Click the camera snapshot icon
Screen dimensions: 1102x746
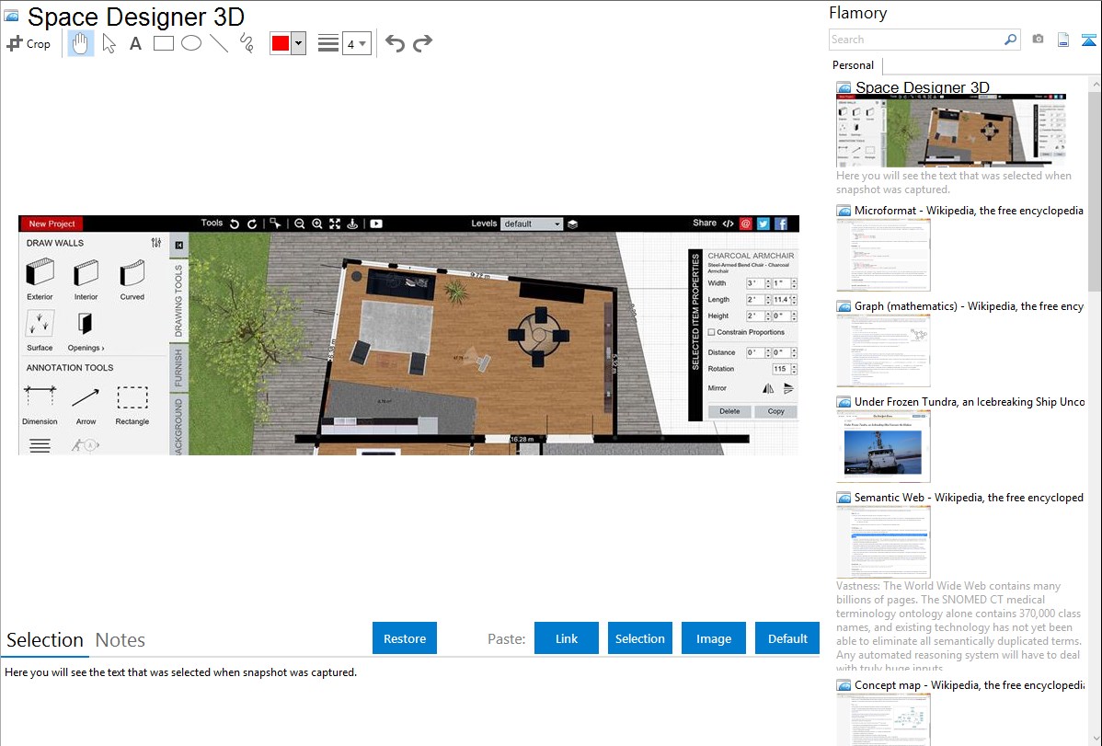(1038, 40)
